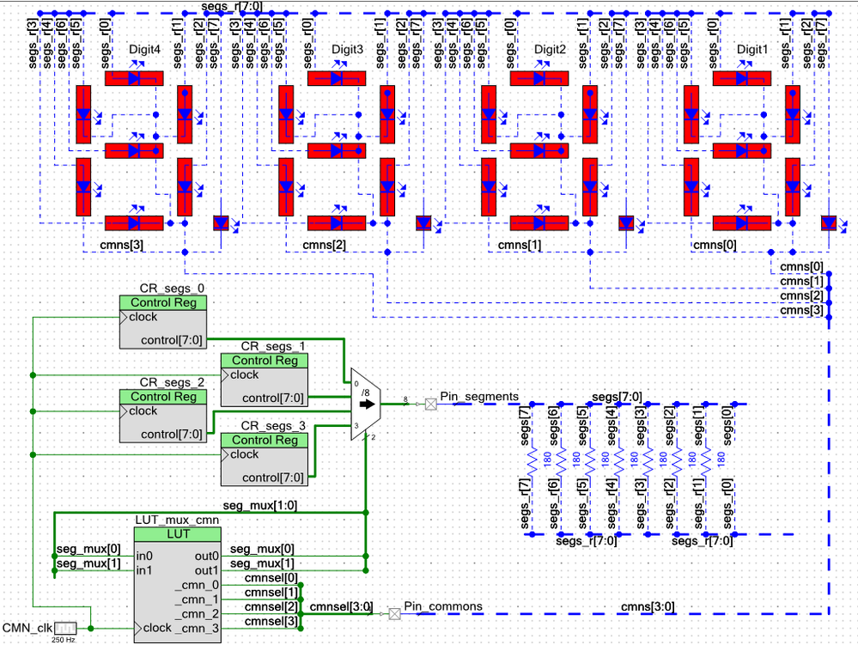The width and height of the screenshot is (858, 645).
Task: Select the CR_segs_3 Control Reg block
Action: [265, 459]
